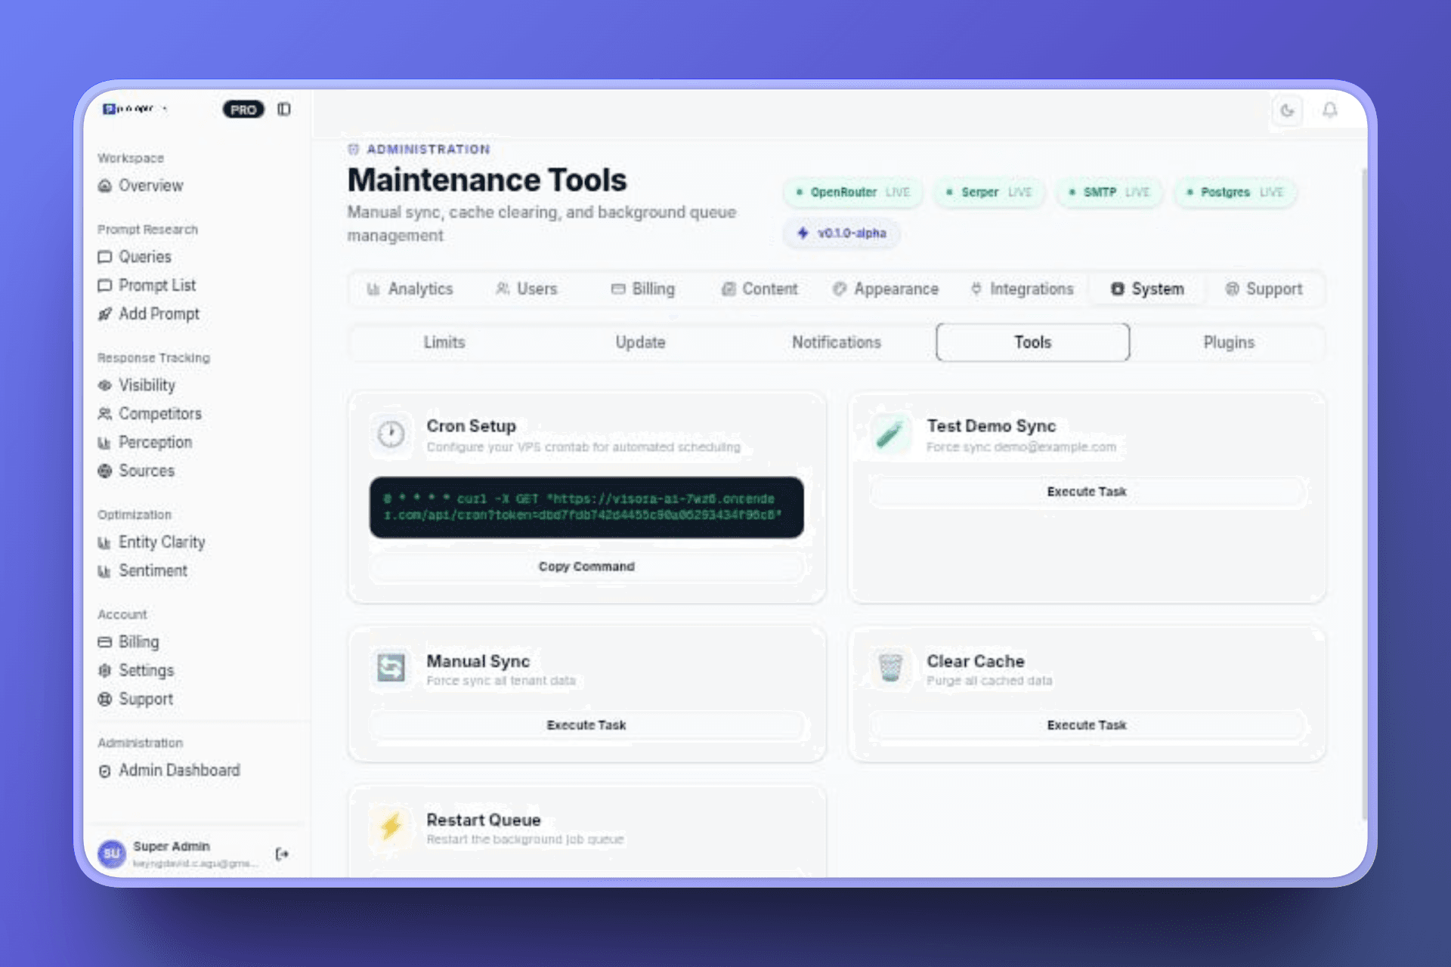Screen dimensions: 1451x967
Task: Click the v0.1.0-alpha version badge
Action: [842, 233]
